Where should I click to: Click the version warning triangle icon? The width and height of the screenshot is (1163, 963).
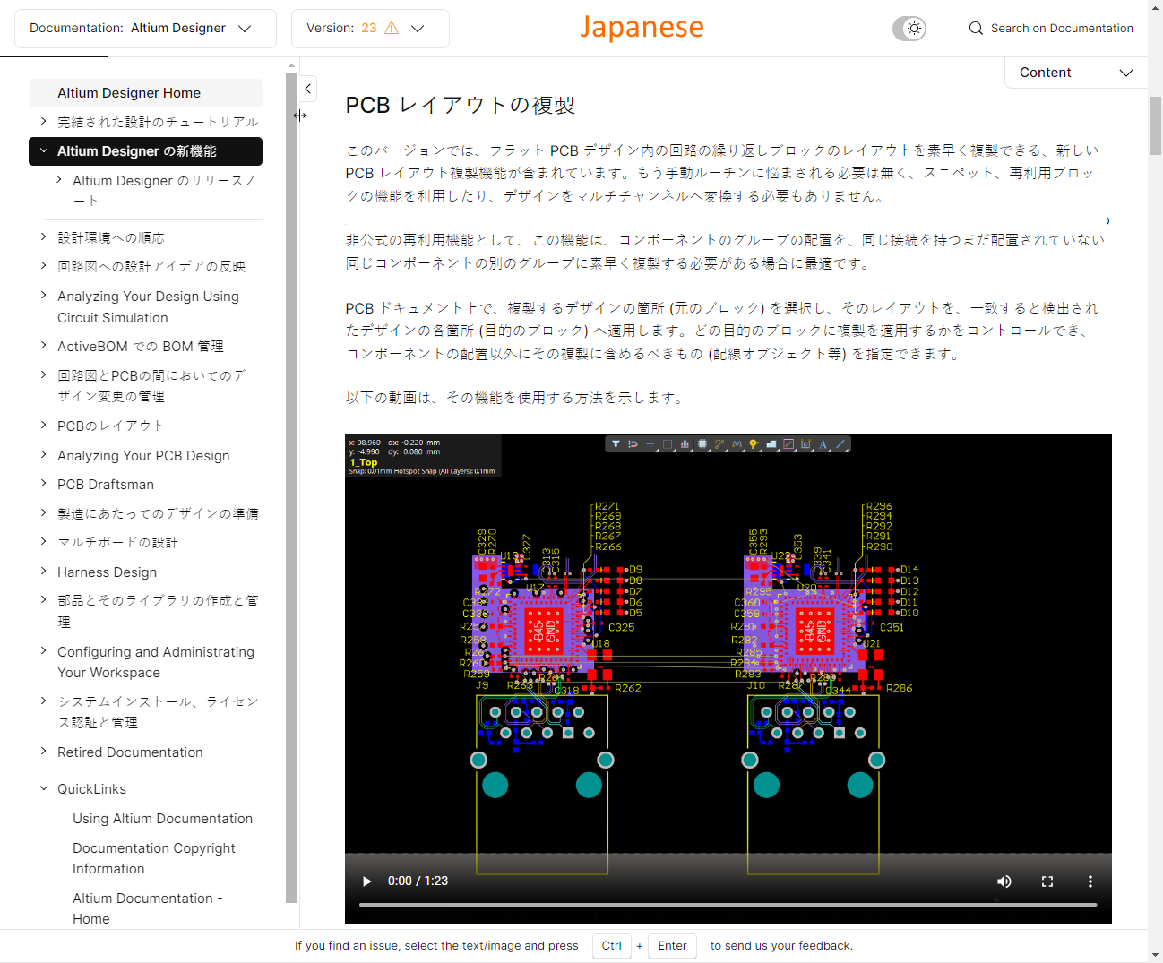pyautogui.click(x=392, y=28)
